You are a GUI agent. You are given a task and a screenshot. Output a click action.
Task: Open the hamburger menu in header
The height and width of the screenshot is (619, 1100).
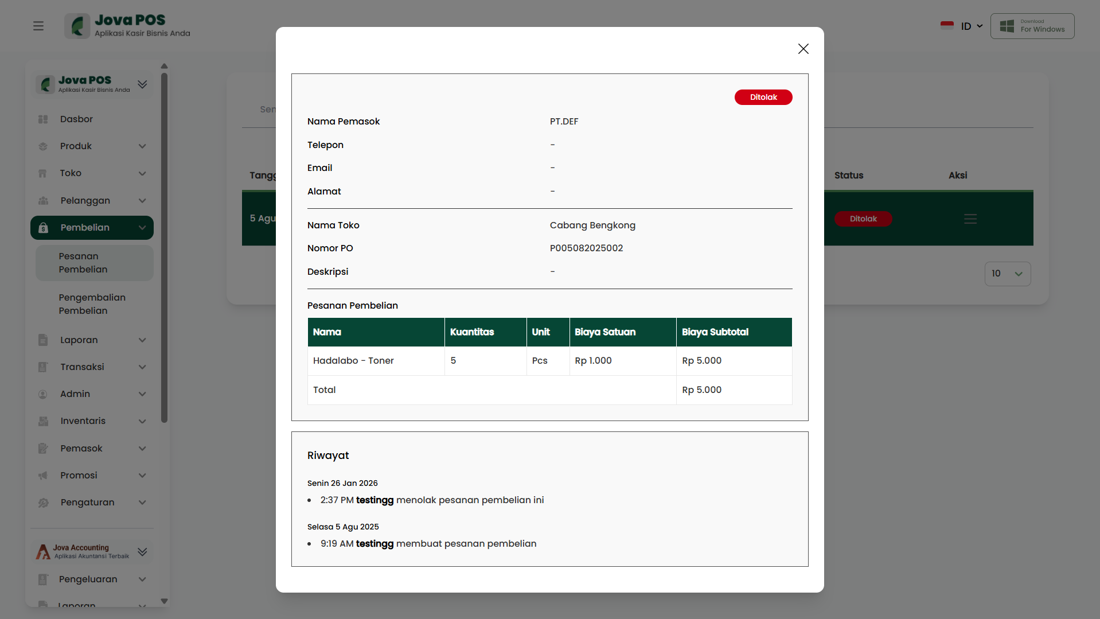coord(38,26)
